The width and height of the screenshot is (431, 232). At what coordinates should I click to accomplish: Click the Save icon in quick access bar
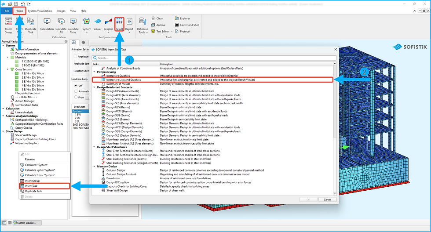[16, 4]
